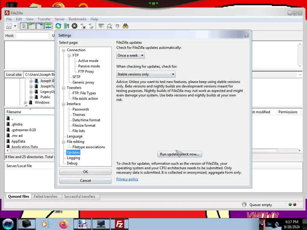Screen dimensions: 307x230
Task: Open the Once a week dropdown
Action: tap(130, 55)
